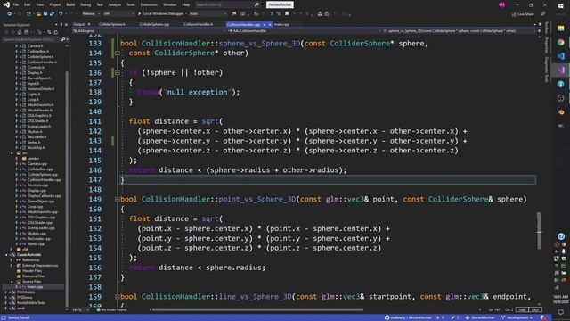Click Solution Explorer refresh icon

pos(55,32)
